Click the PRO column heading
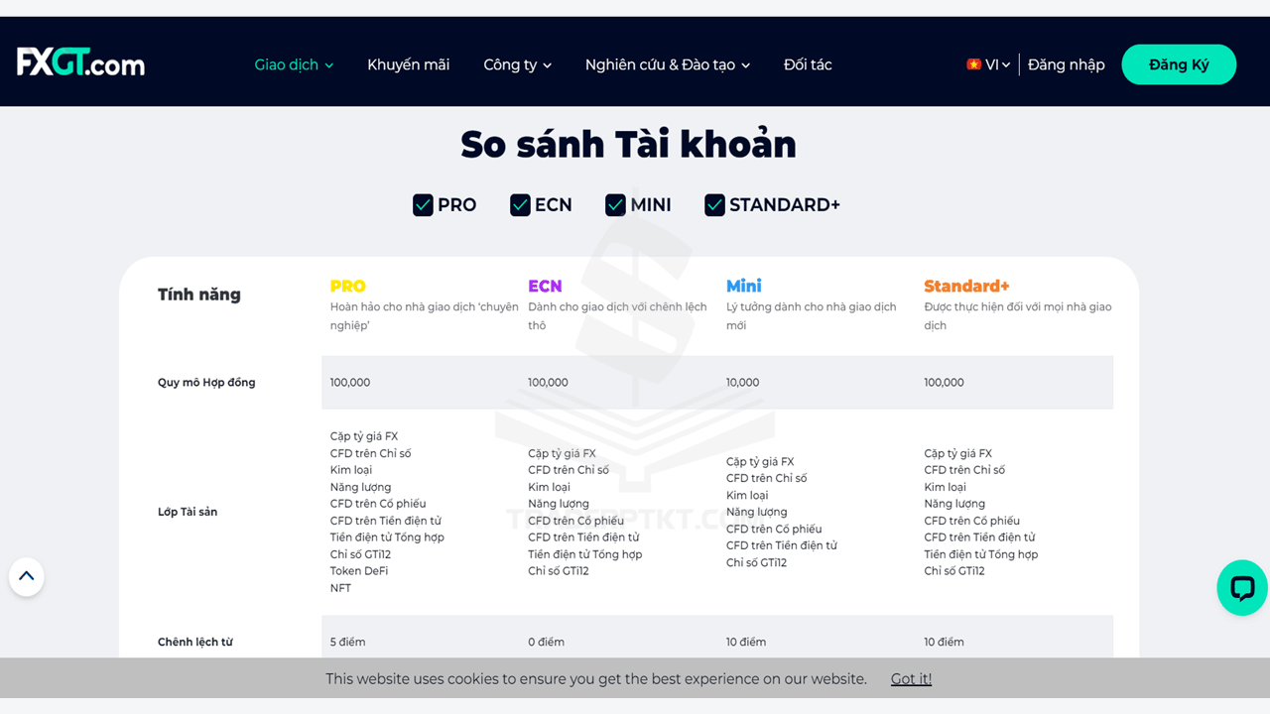 click(x=347, y=286)
